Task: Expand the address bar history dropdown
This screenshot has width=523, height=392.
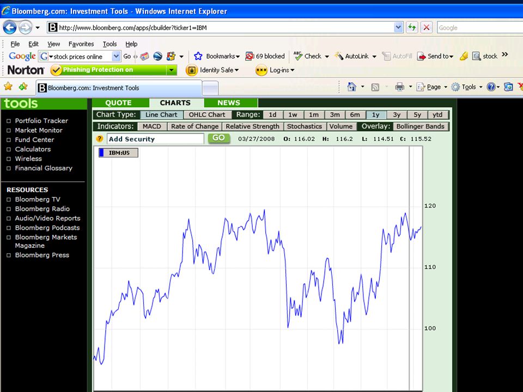Action: 398,28
